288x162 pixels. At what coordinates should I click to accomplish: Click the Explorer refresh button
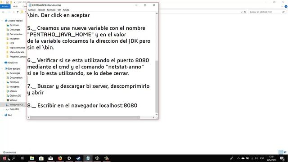(245, 12)
